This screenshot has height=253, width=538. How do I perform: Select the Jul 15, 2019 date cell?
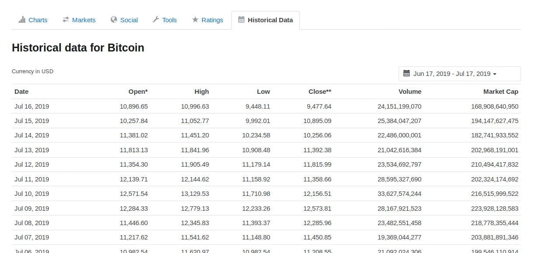click(x=32, y=121)
